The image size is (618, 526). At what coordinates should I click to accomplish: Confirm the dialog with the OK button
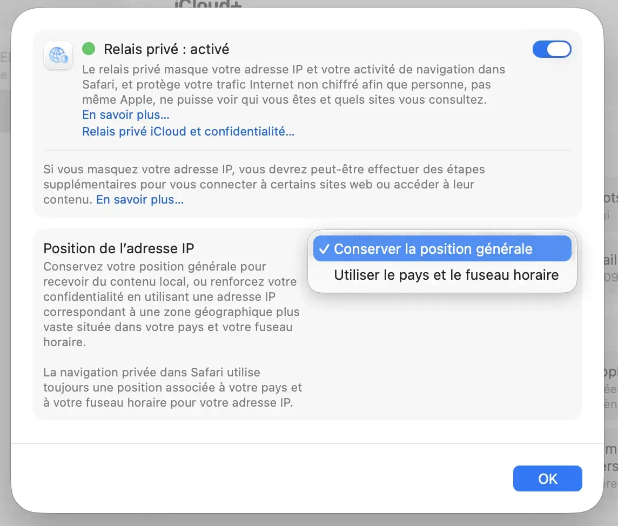coord(547,478)
